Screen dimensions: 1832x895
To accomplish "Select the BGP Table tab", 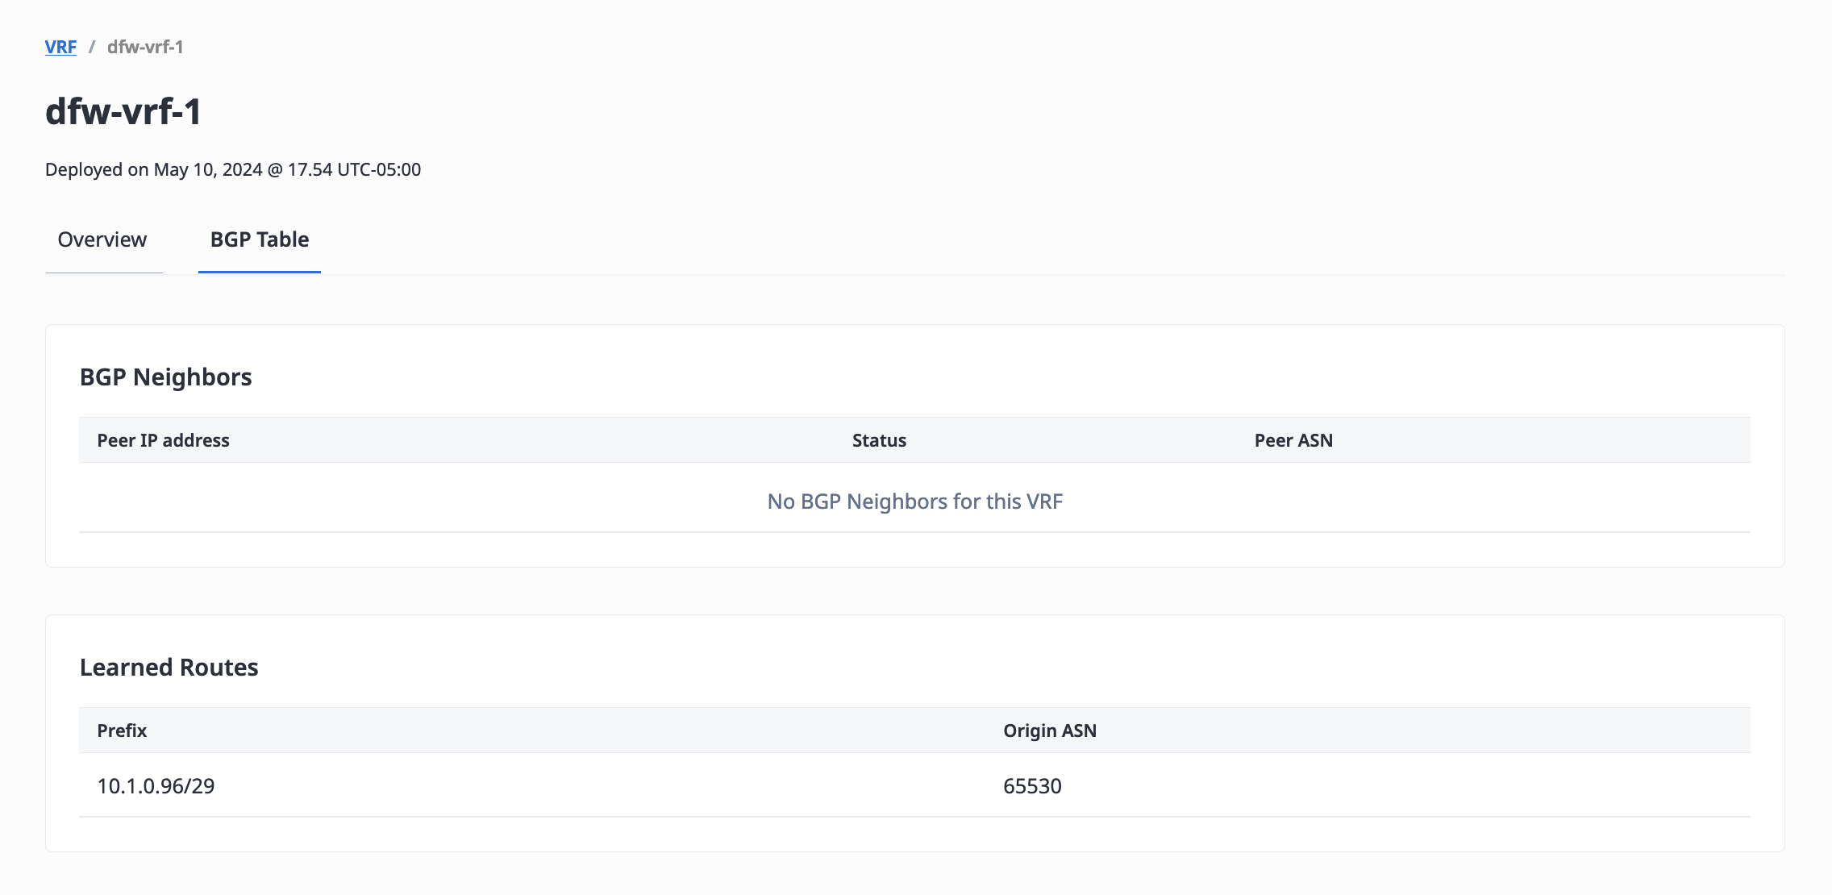I will 260,239.
